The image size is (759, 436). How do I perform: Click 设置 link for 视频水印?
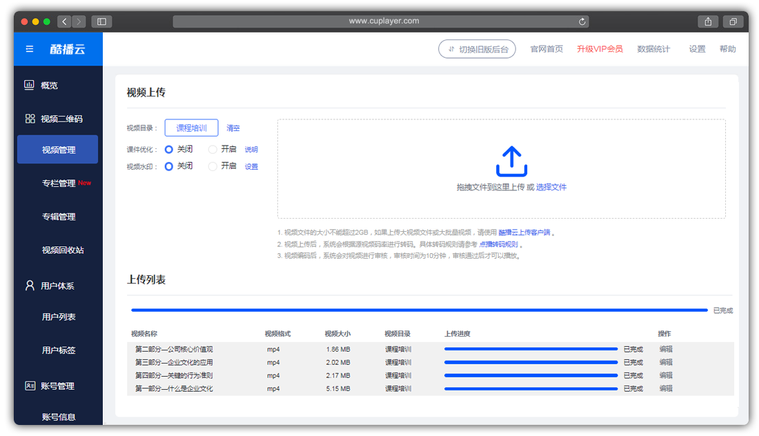(251, 166)
